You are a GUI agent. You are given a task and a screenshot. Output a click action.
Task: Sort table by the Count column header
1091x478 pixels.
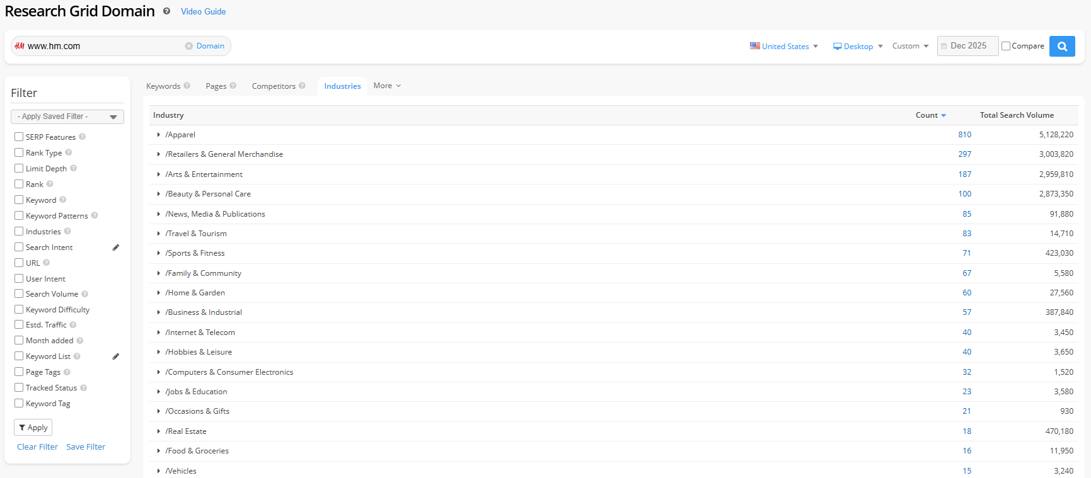point(926,115)
